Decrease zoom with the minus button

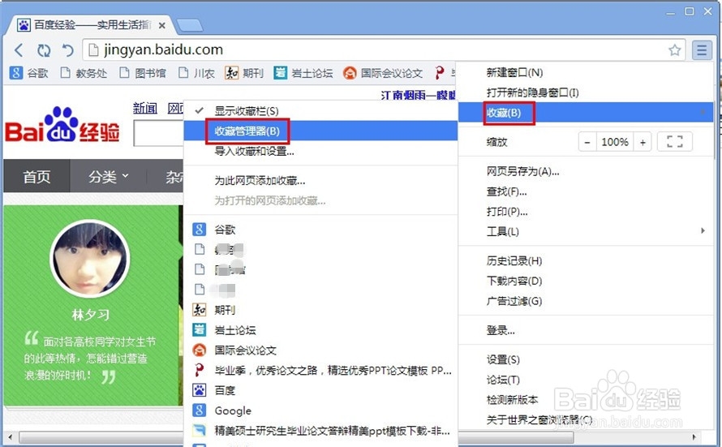tap(587, 142)
